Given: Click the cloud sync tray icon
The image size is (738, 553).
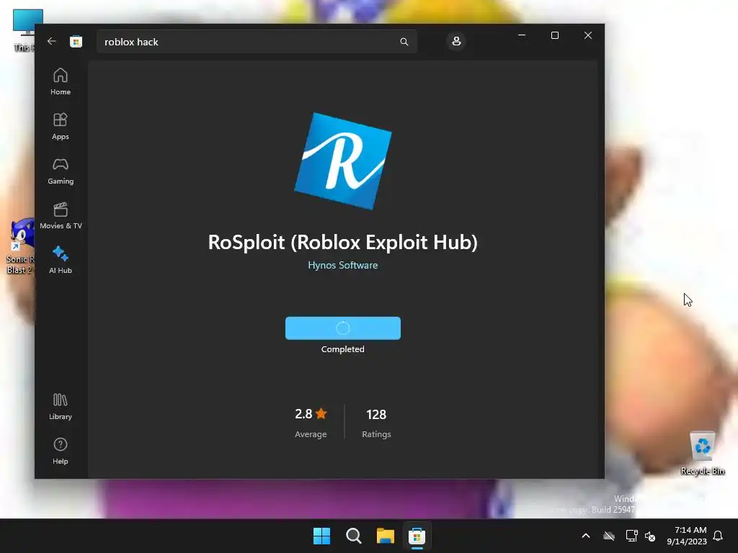Looking at the screenshot, I should (609, 536).
